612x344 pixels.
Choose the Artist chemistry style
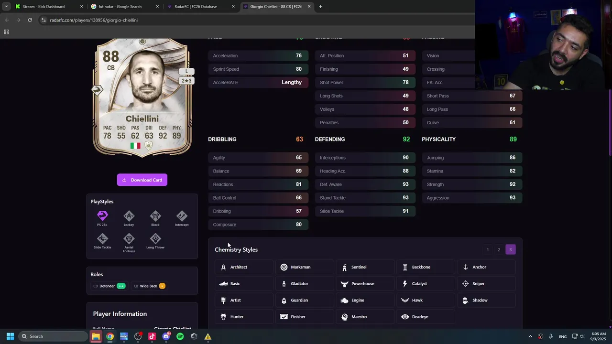[244, 300]
